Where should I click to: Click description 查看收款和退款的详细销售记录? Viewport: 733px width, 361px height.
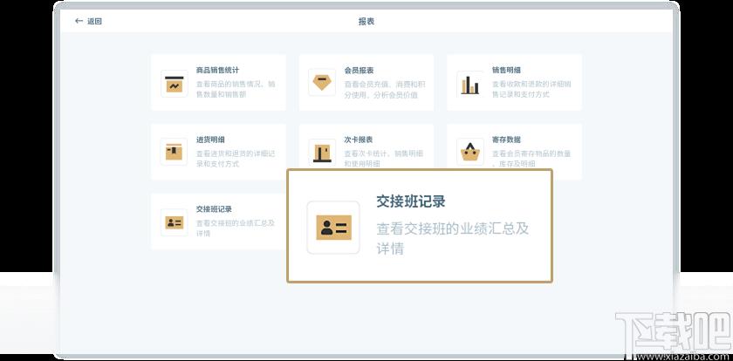[531, 89]
